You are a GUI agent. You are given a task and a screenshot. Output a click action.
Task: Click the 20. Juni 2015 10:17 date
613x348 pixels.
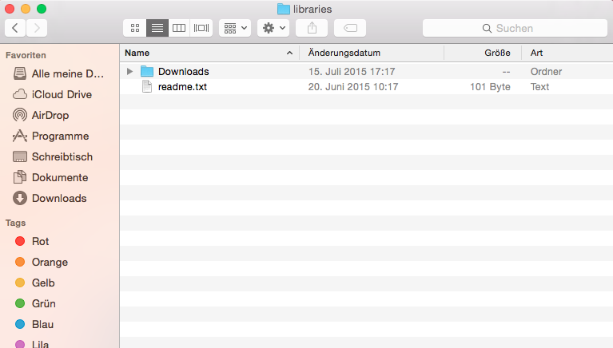pos(353,87)
